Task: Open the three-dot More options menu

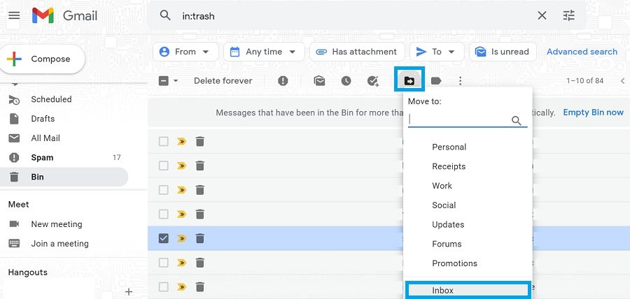Action: [460, 81]
